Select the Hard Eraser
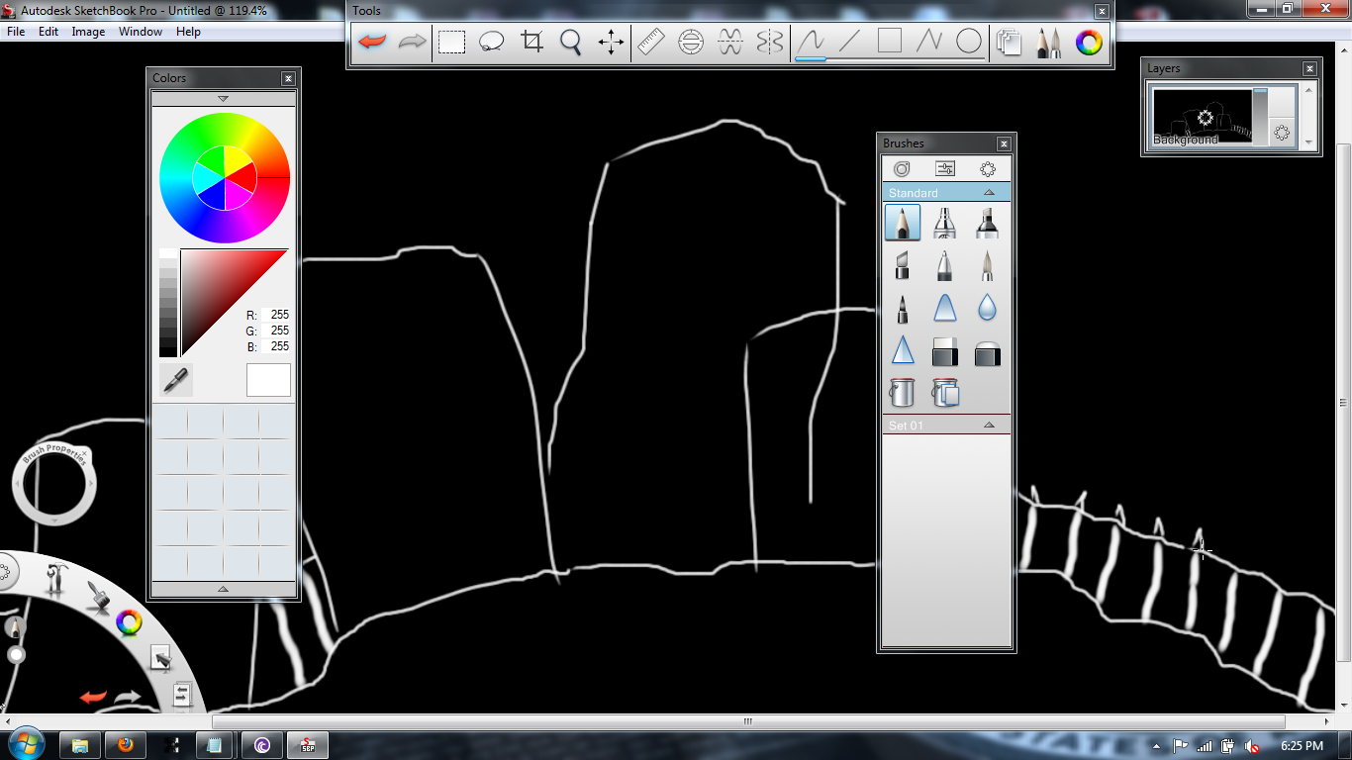Viewport: 1352px width, 760px height. click(x=945, y=351)
